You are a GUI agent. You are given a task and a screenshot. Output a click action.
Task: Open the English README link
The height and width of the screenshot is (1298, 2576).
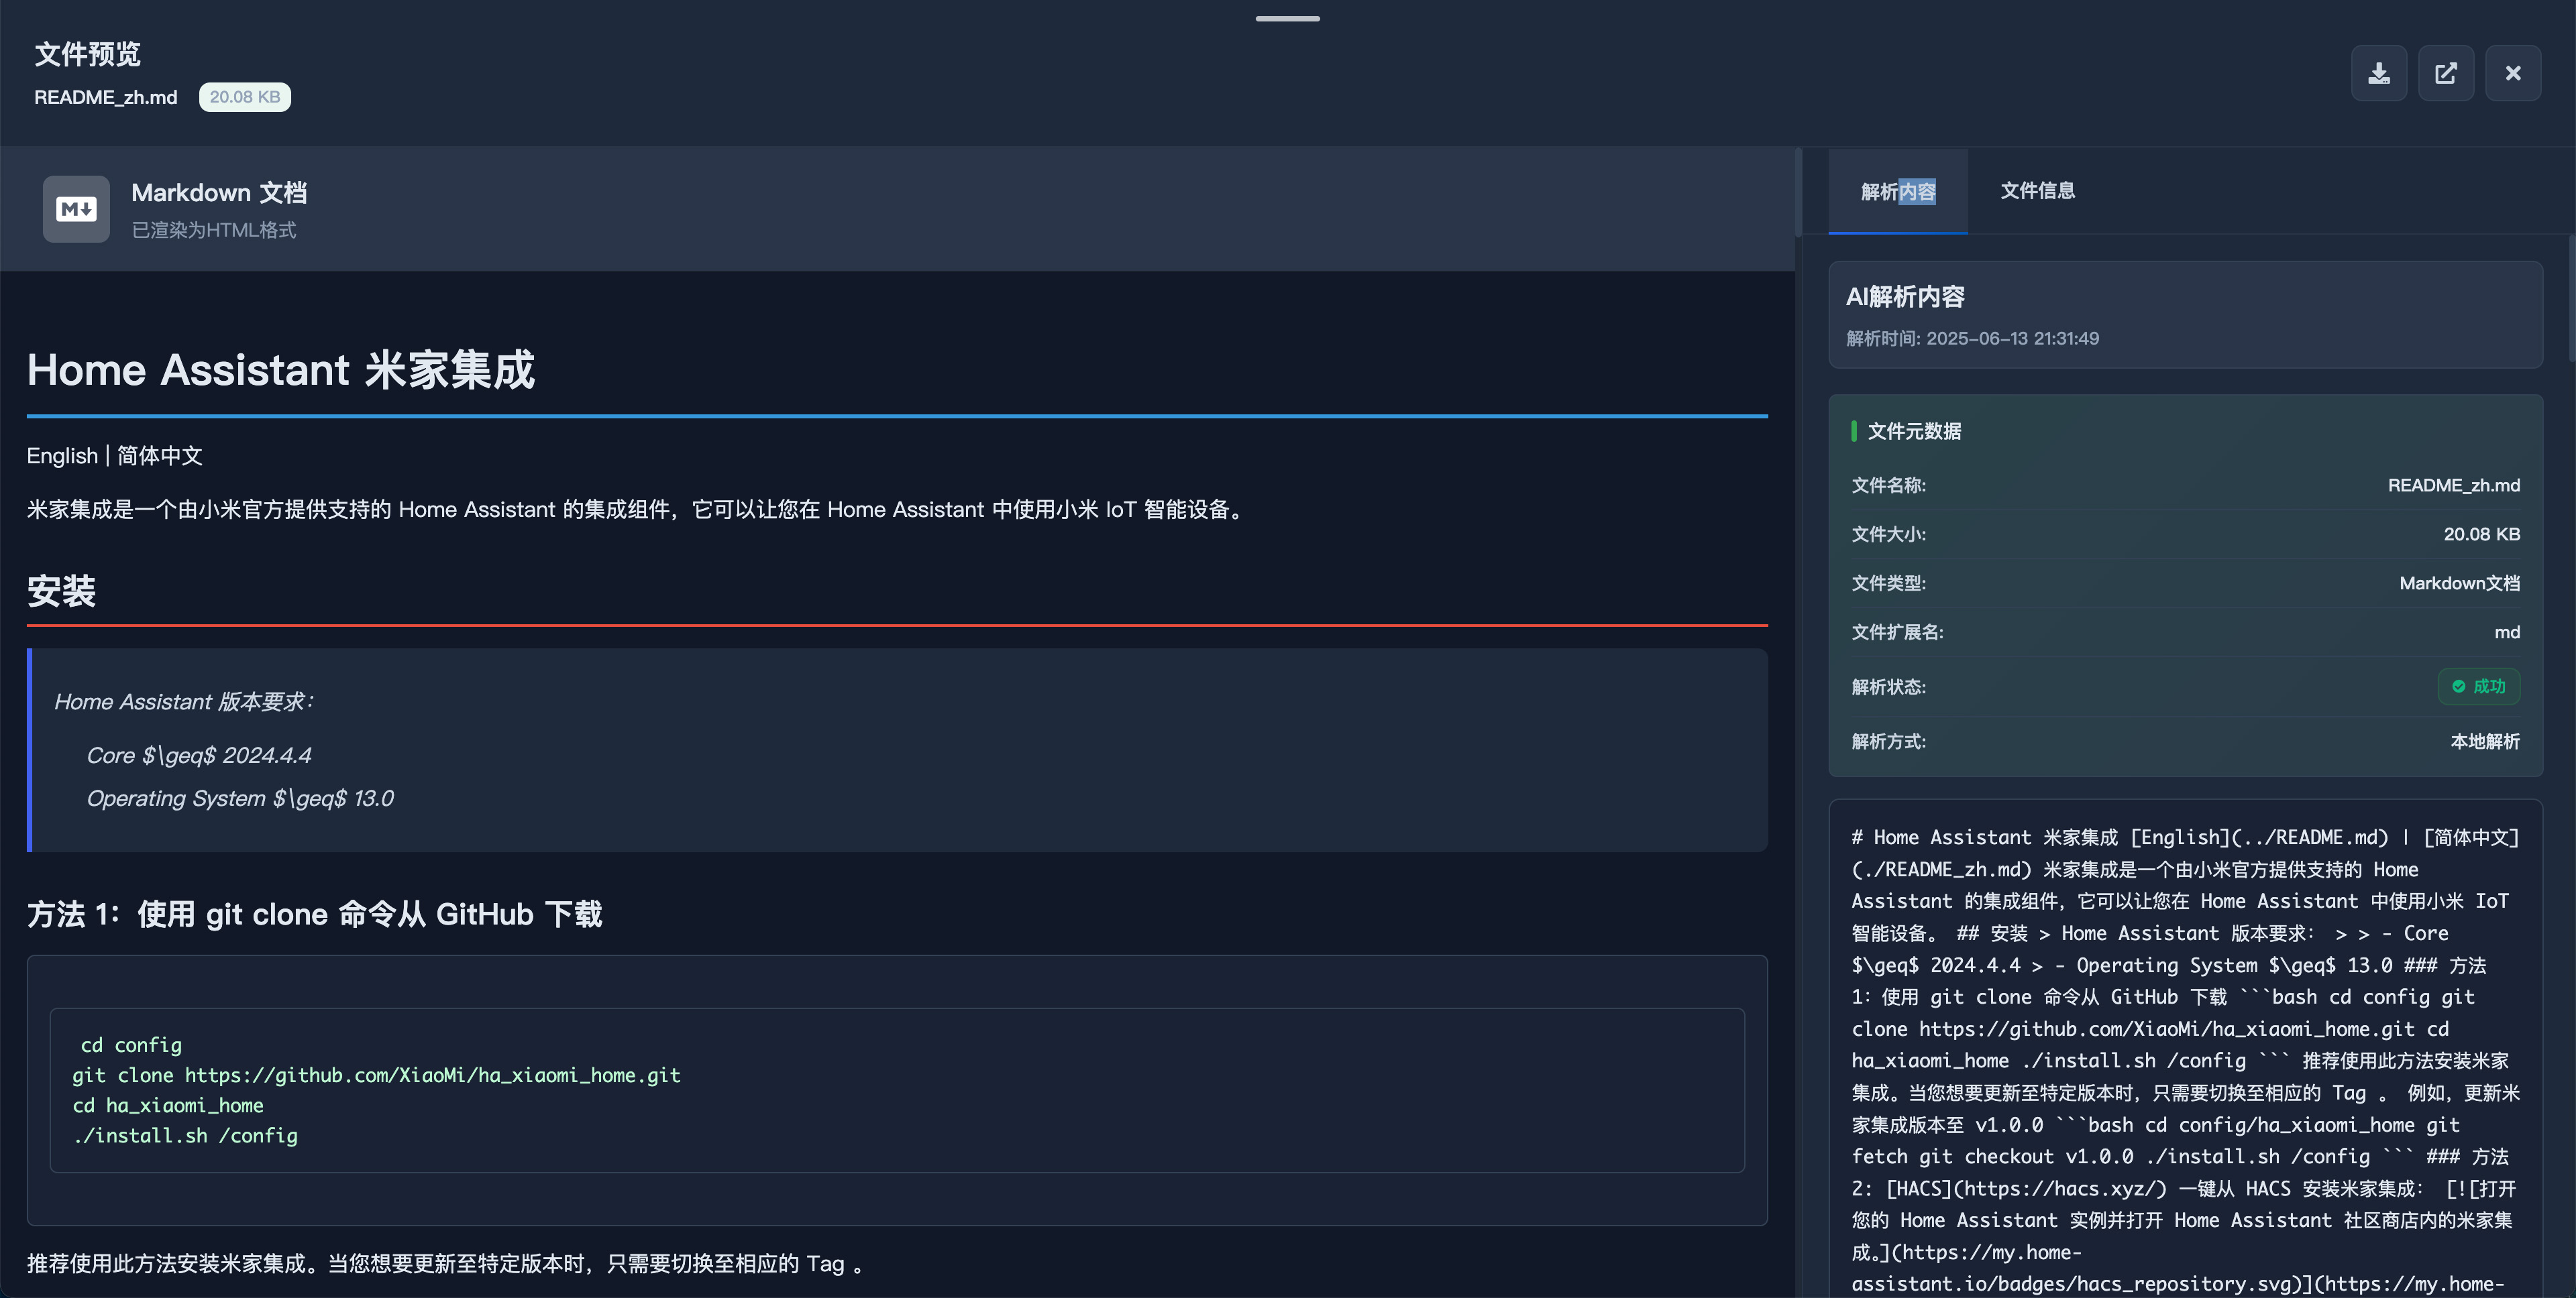click(62, 456)
